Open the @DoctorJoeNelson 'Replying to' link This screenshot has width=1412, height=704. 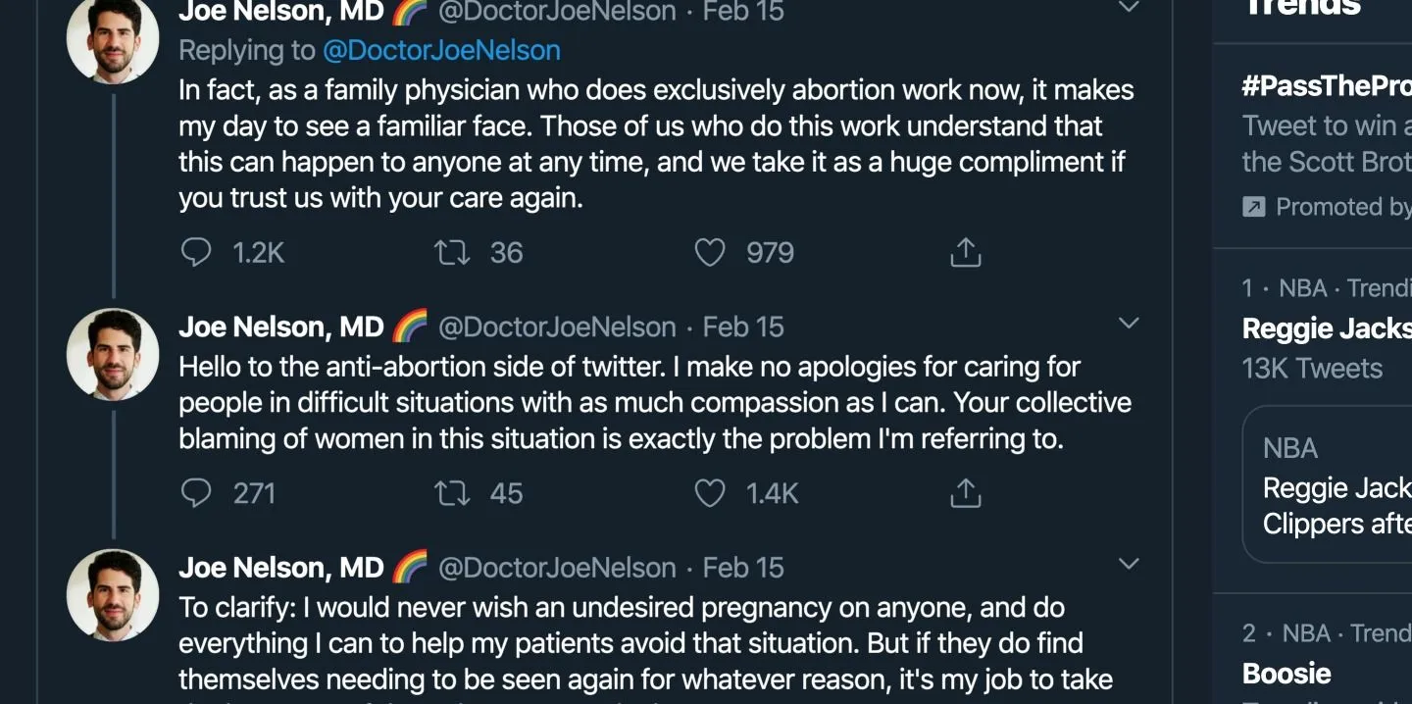click(441, 50)
